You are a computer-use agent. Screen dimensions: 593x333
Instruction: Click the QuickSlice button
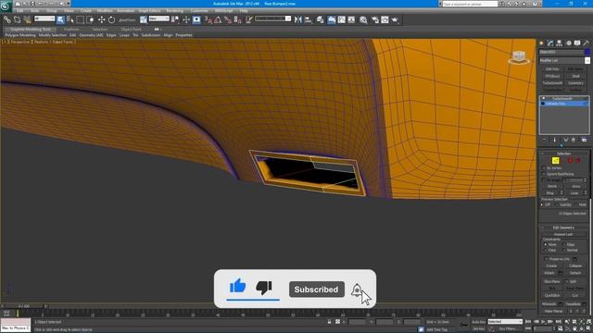[552, 295]
